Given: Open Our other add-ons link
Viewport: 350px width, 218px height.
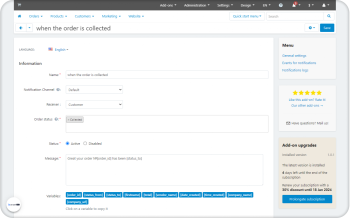Looking at the screenshot, I should (307, 105).
